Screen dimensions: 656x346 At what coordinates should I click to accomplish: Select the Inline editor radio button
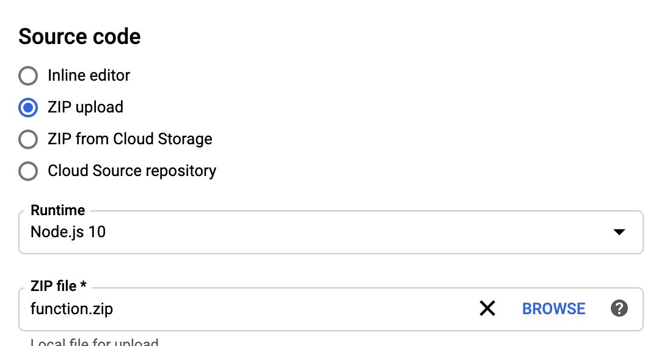(x=28, y=76)
